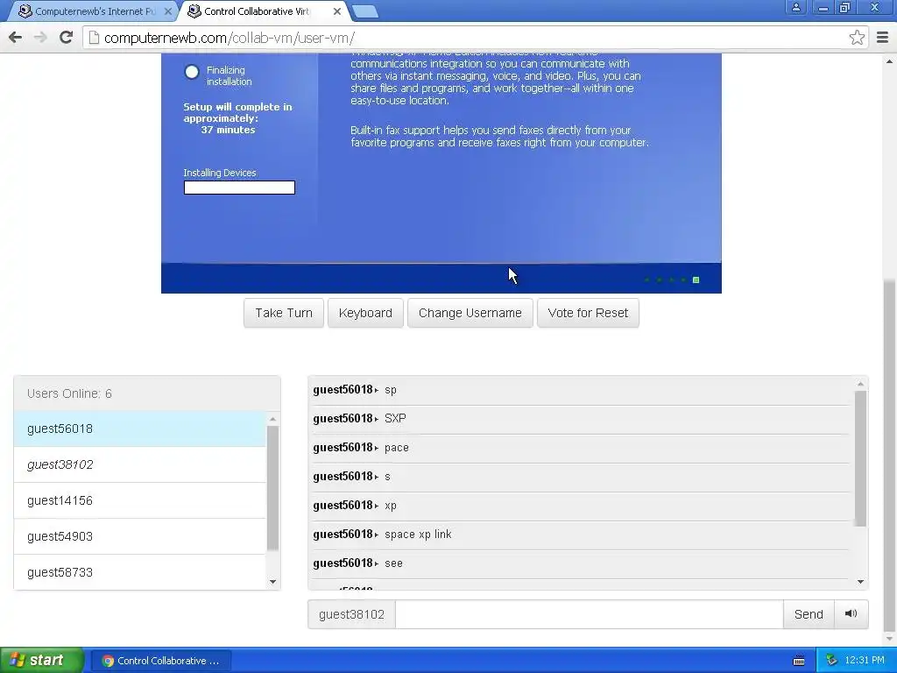The image size is (897, 673).
Task: Click the chat message 'see'
Action: (x=393, y=563)
